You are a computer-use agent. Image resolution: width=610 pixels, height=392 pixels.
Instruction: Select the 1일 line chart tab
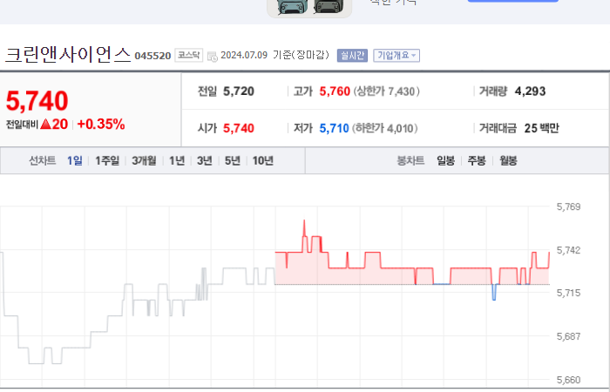[75, 160]
